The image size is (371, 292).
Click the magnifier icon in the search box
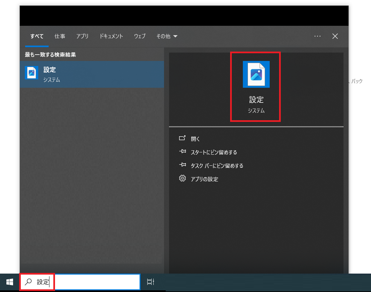click(x=29, y=282)
